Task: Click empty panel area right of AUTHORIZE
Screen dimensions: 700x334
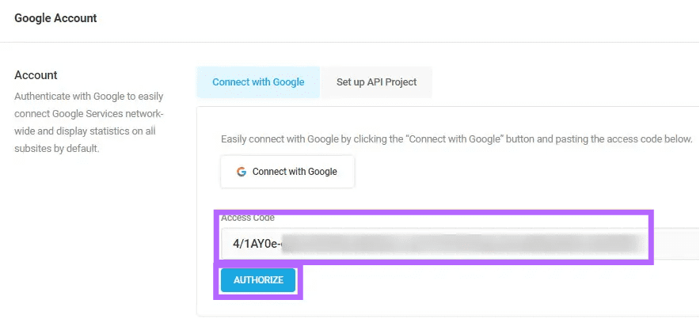Action: click(491, 286)
